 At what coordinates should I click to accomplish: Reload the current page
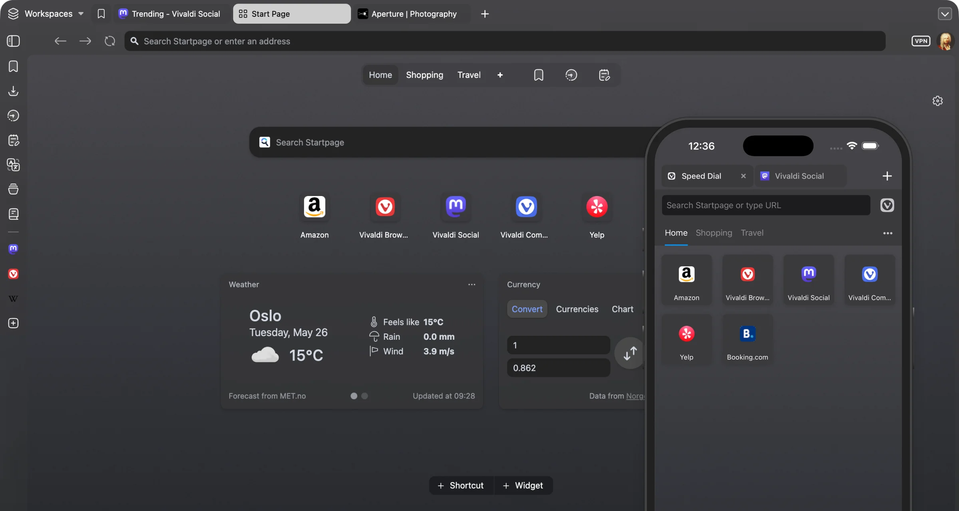pyautogui.click(x=110, y=41)
